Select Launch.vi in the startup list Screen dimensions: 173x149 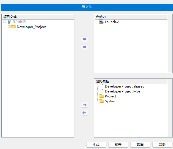pos(112,22)
